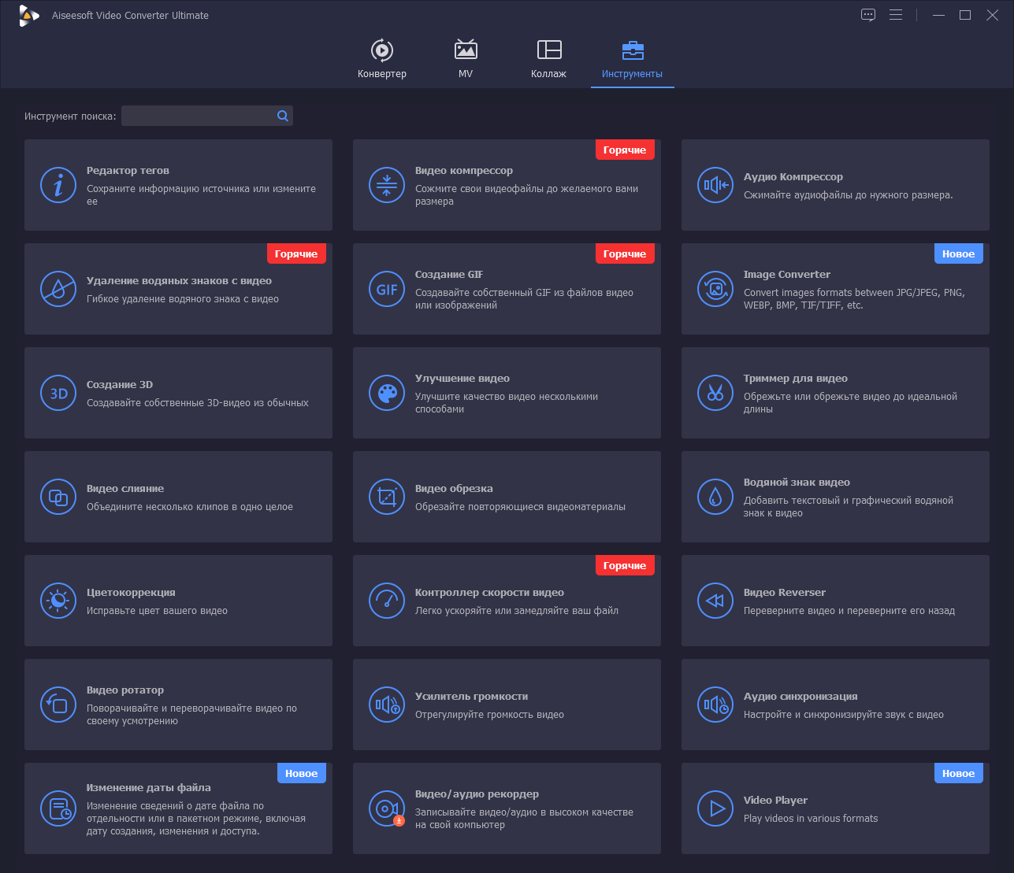This screenshot has height=873, width=1014.
Task: Open the Аудио Компрессор tool
Action: tap(835, 185)
